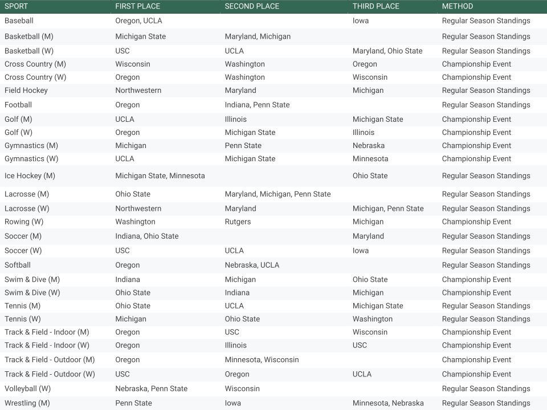This screenshot has height=410, width=547.
Task: Select the Soccer (M) sport cell
Action: click(x=23, y=236)
